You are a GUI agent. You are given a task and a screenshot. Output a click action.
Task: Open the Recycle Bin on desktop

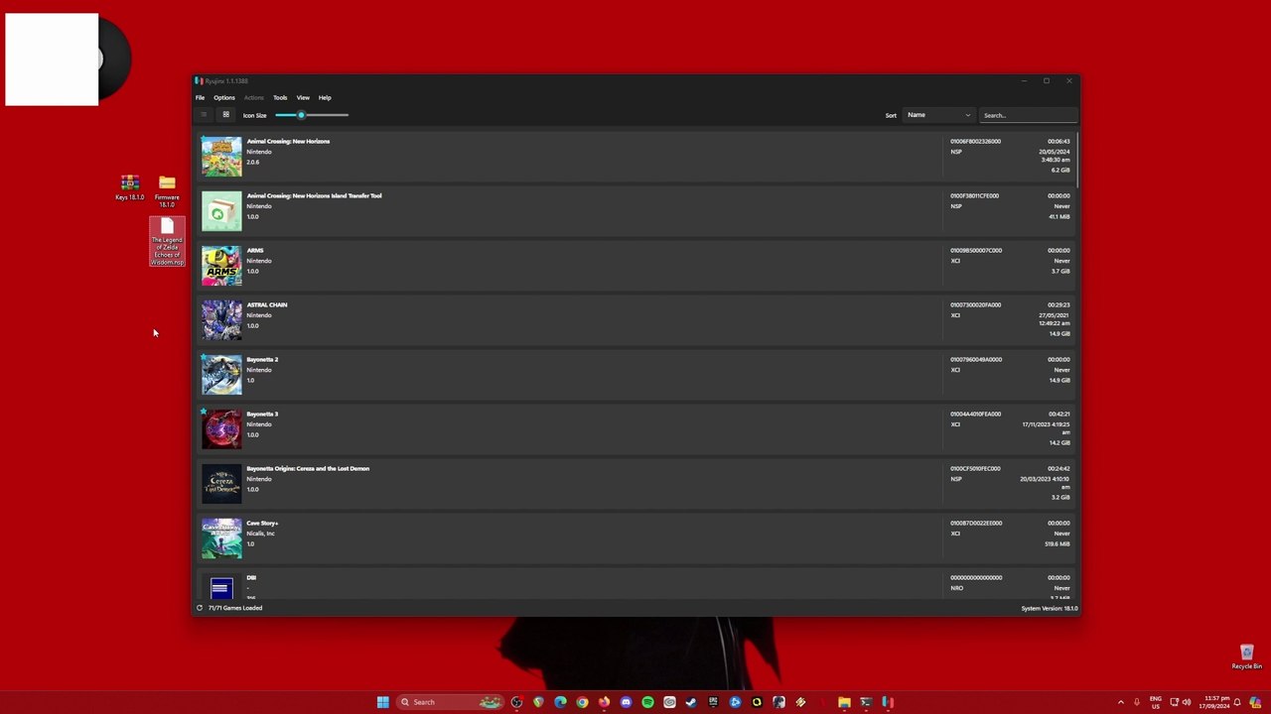pyautogui.click(x=1247, y=656)
